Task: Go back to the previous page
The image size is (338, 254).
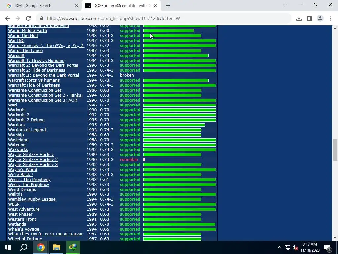Action: point(7,18)
